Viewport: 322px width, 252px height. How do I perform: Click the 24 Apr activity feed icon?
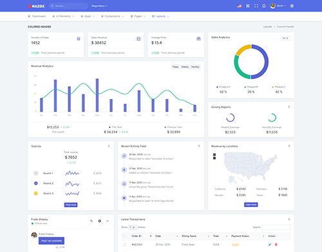coord(124,156)
